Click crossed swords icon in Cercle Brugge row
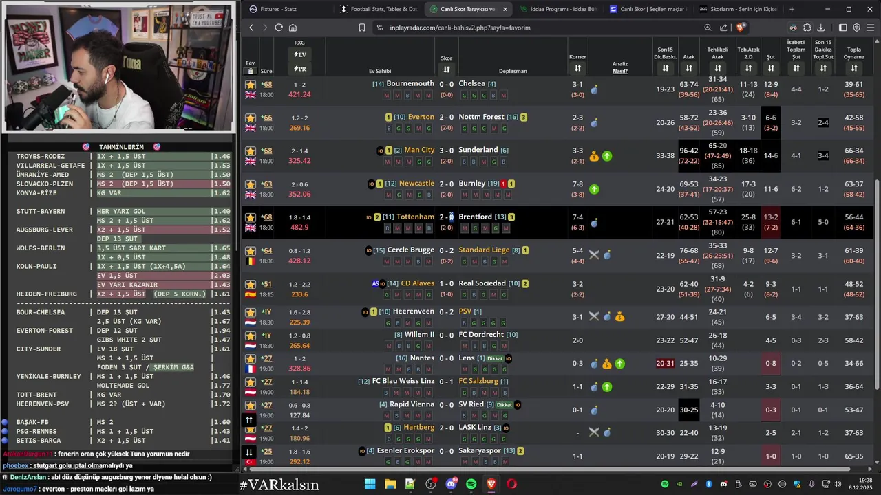Viewport: 881px width, 495px height. pos(594,255)
